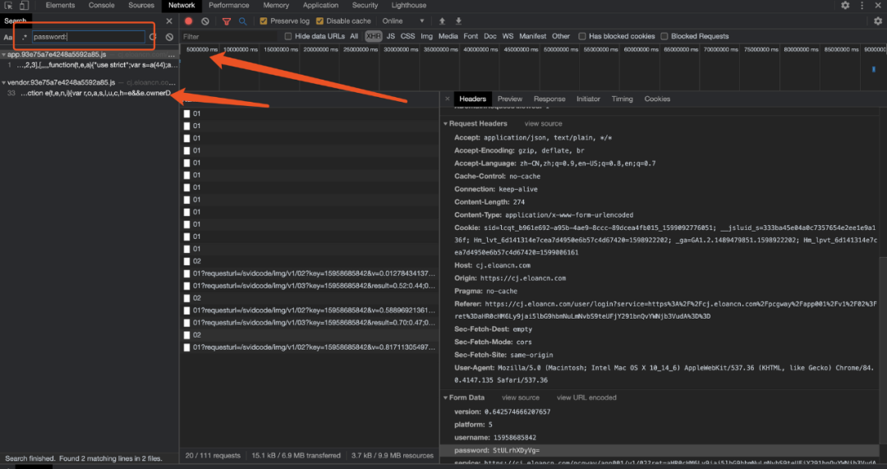Click the Export HAR download icon
The image size is (887, 469).
click(459, 21)
